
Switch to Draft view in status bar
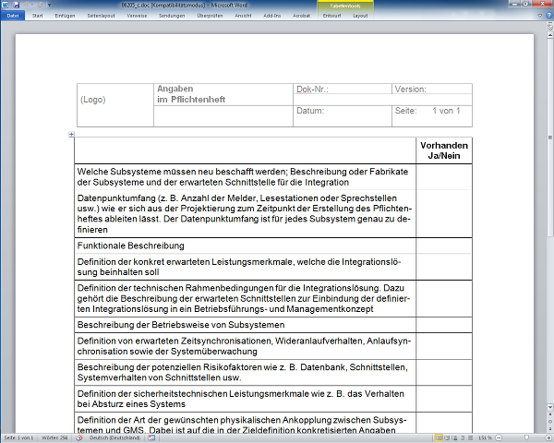tap(468, 437)
